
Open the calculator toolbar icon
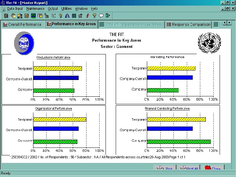coord(74,16)
